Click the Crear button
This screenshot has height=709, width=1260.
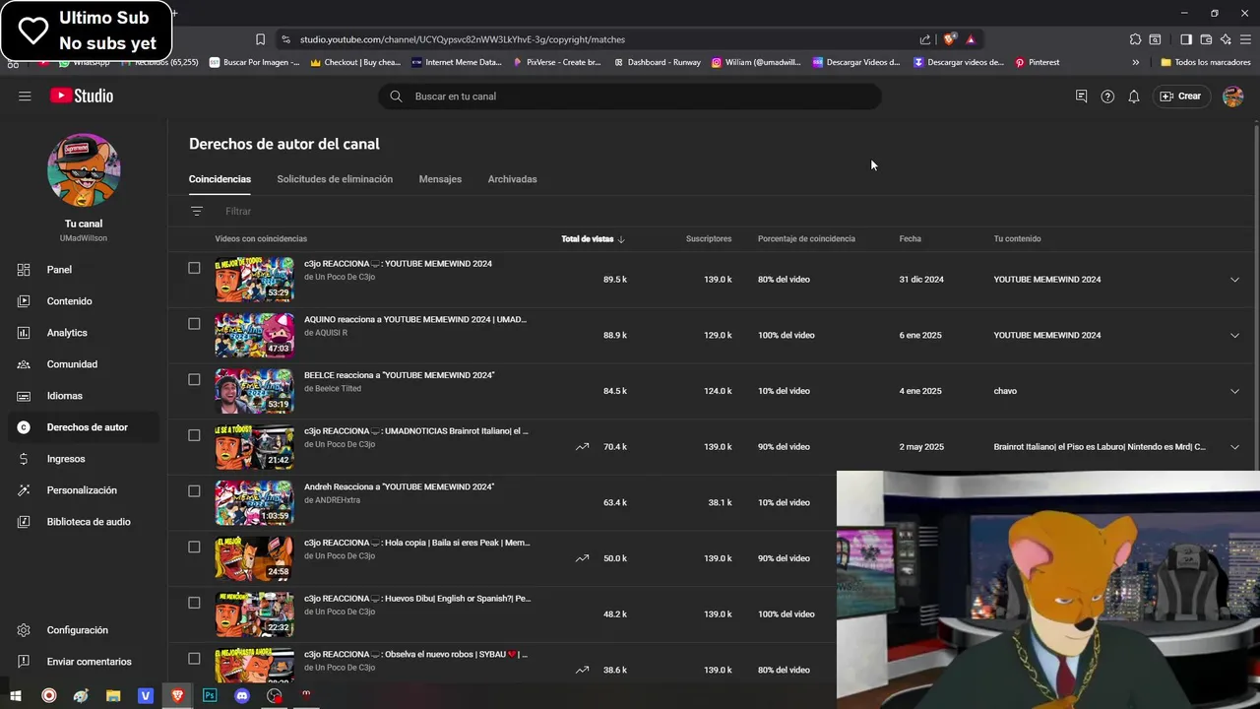point(1180,97)
